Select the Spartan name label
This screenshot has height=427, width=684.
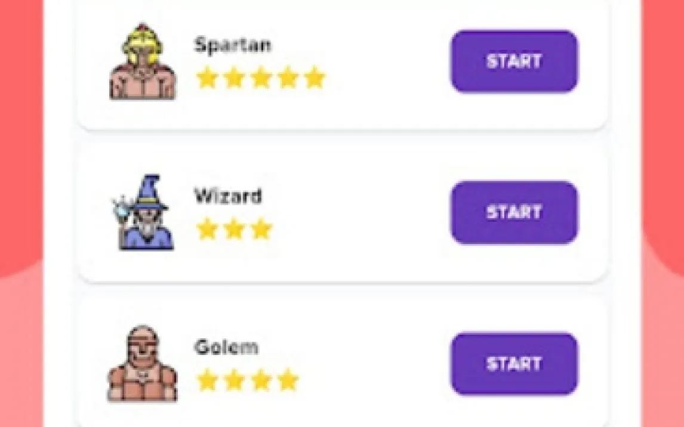pos(233,45)
